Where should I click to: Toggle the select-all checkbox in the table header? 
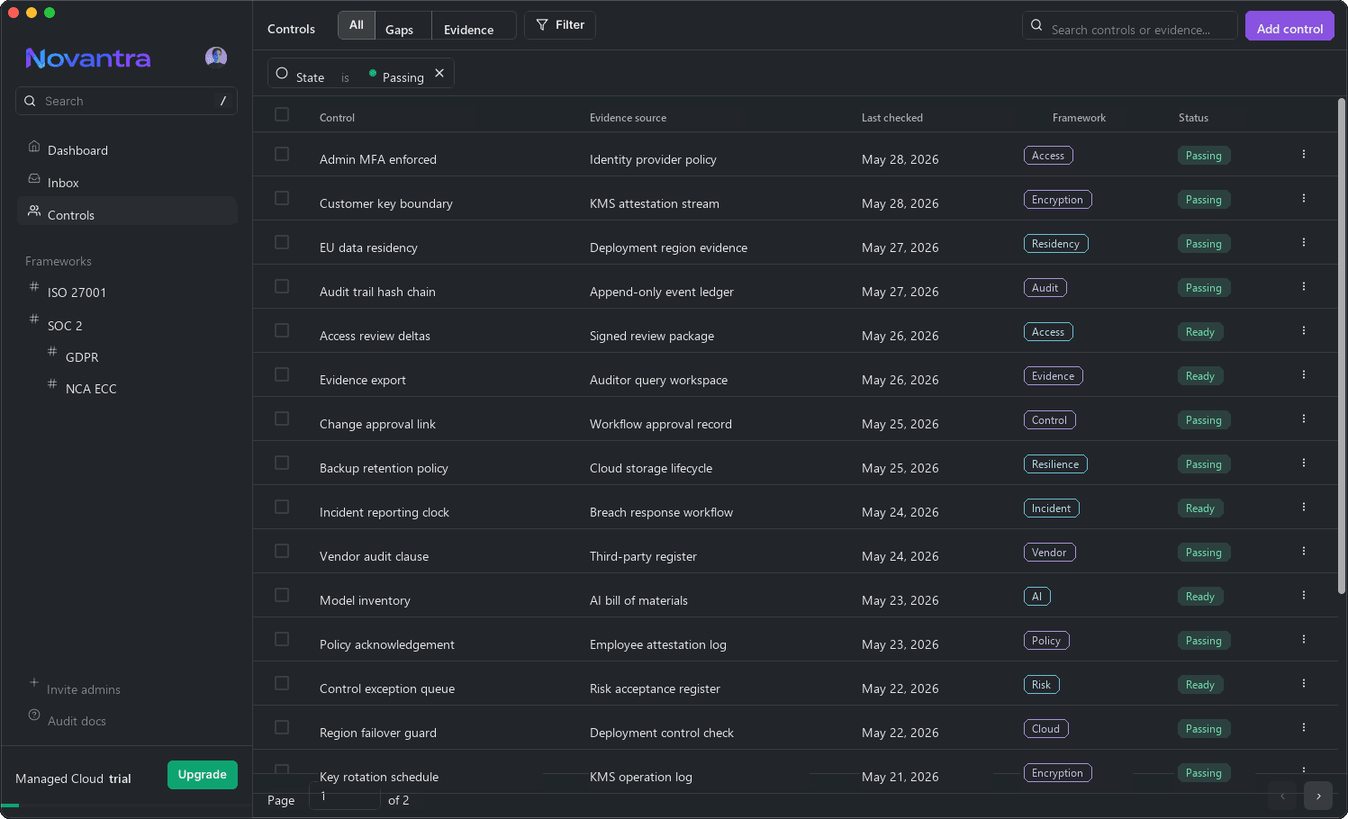pyautogui.click(x=282, y=114)
